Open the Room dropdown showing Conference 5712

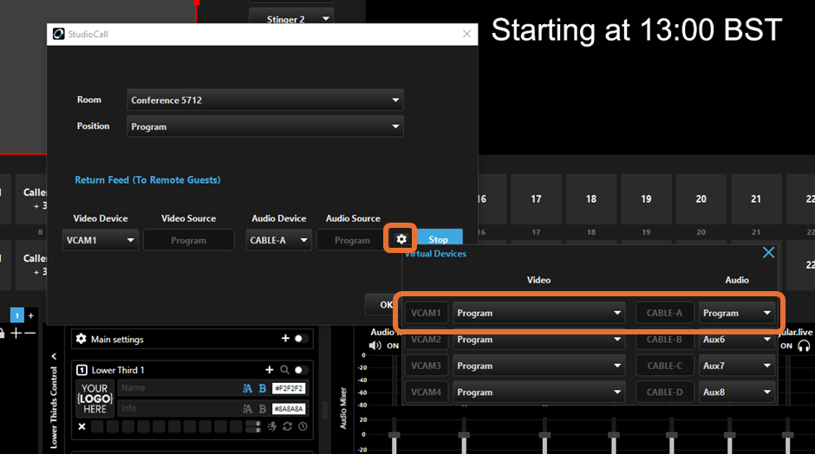pos(265,100)
